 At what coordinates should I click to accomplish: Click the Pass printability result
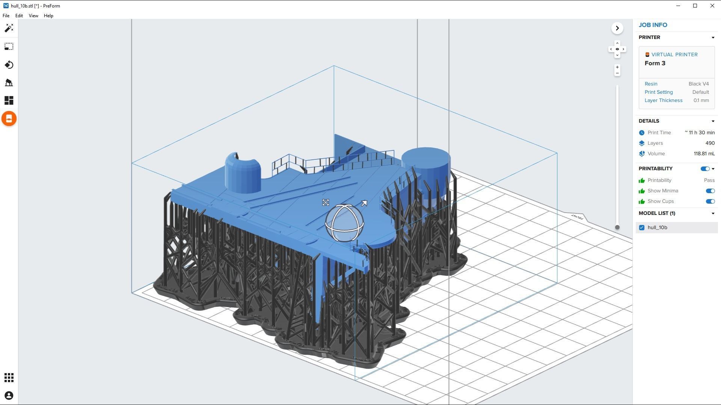coord(709,180)
